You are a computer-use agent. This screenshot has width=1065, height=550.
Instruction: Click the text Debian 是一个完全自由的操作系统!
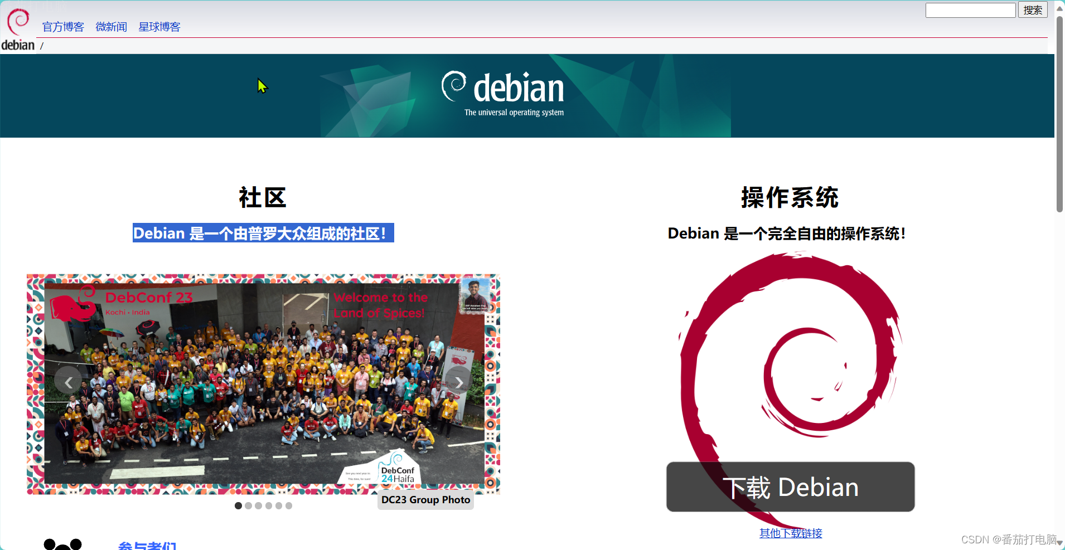click(787, 233)
